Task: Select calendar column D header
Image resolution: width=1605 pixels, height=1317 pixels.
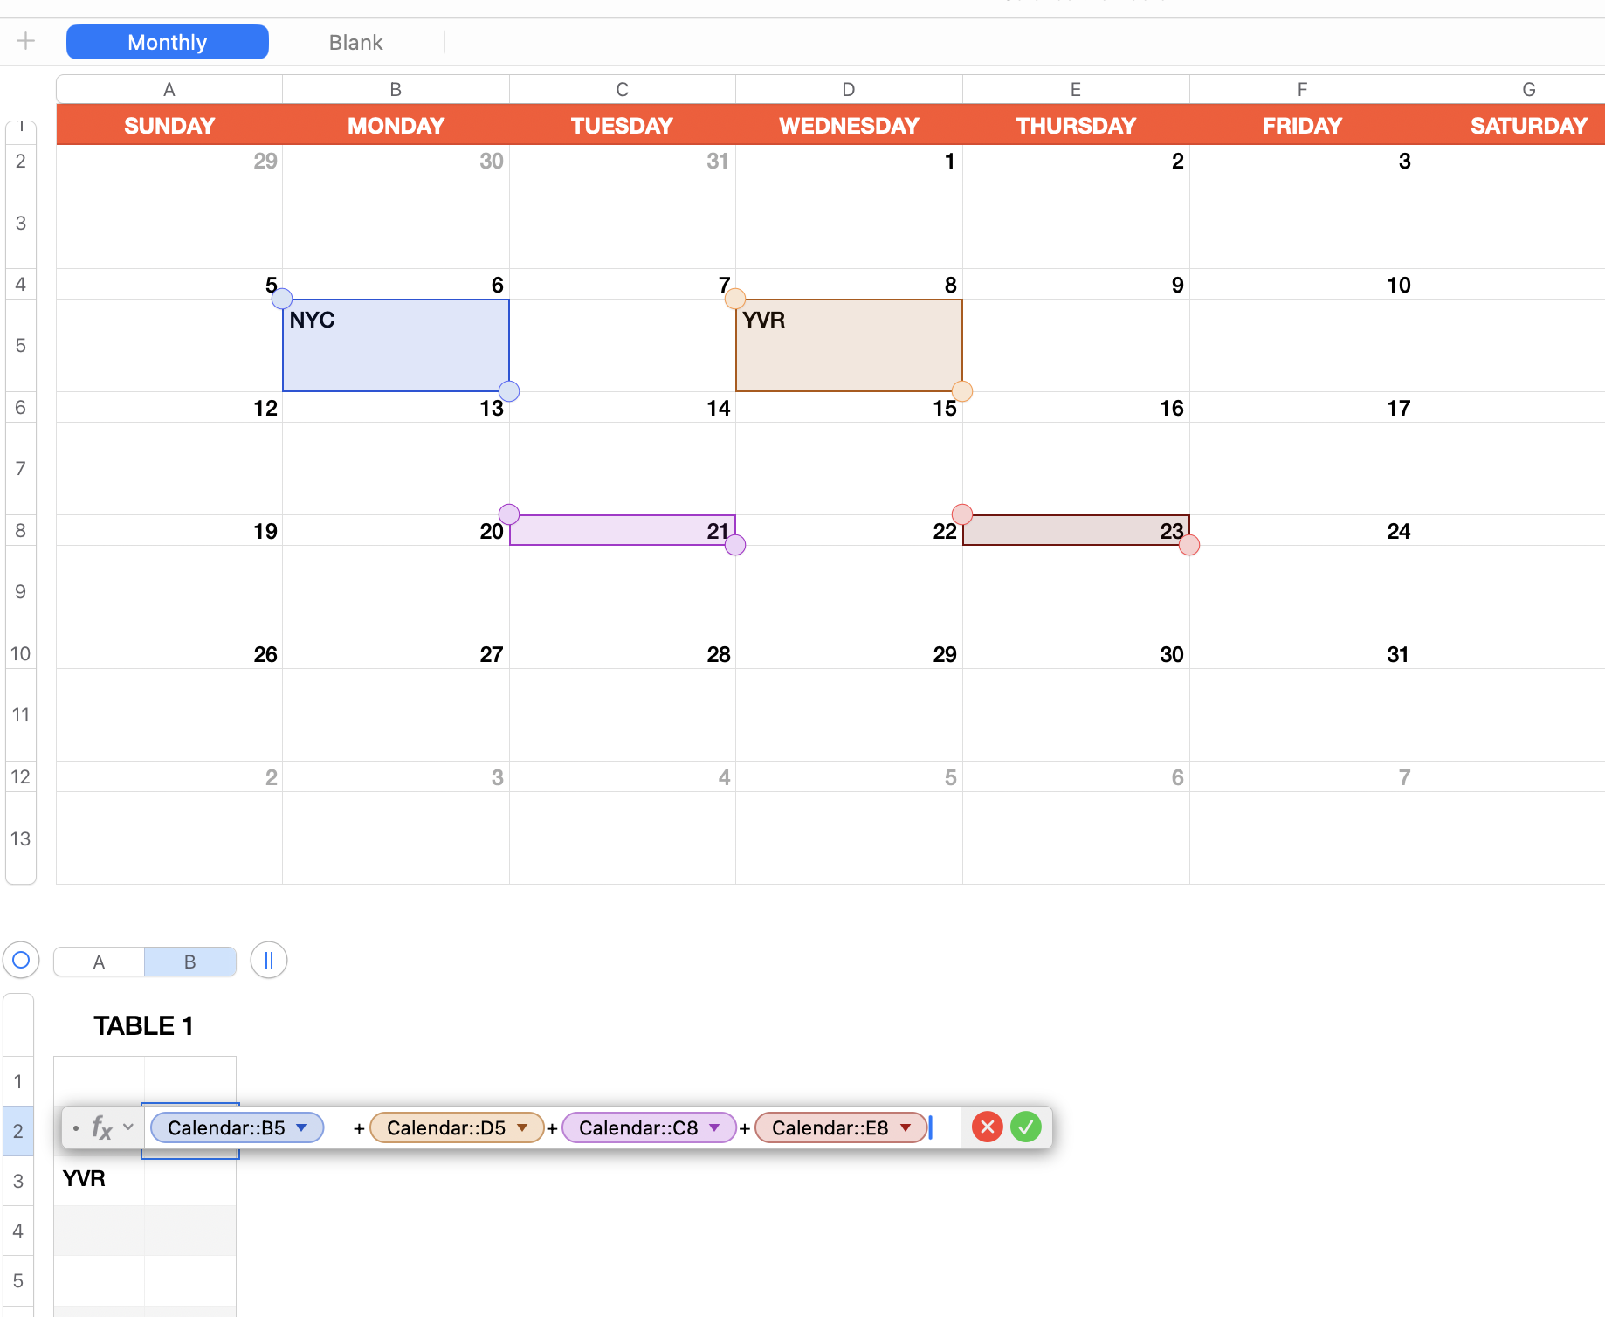Action: [x=849, y=89]
